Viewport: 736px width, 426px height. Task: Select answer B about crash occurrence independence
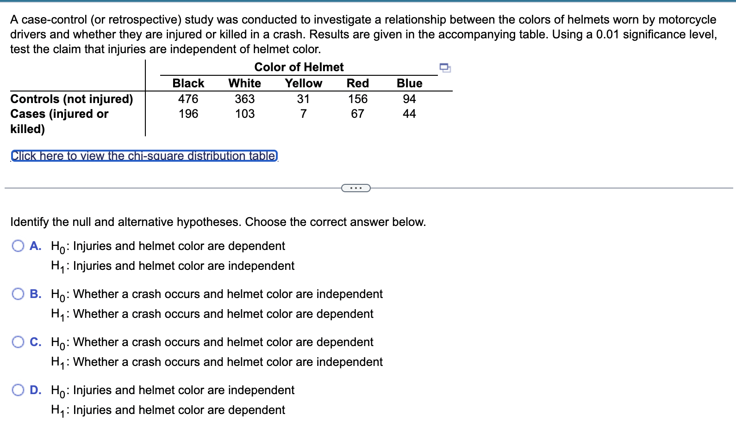[18, 294]
